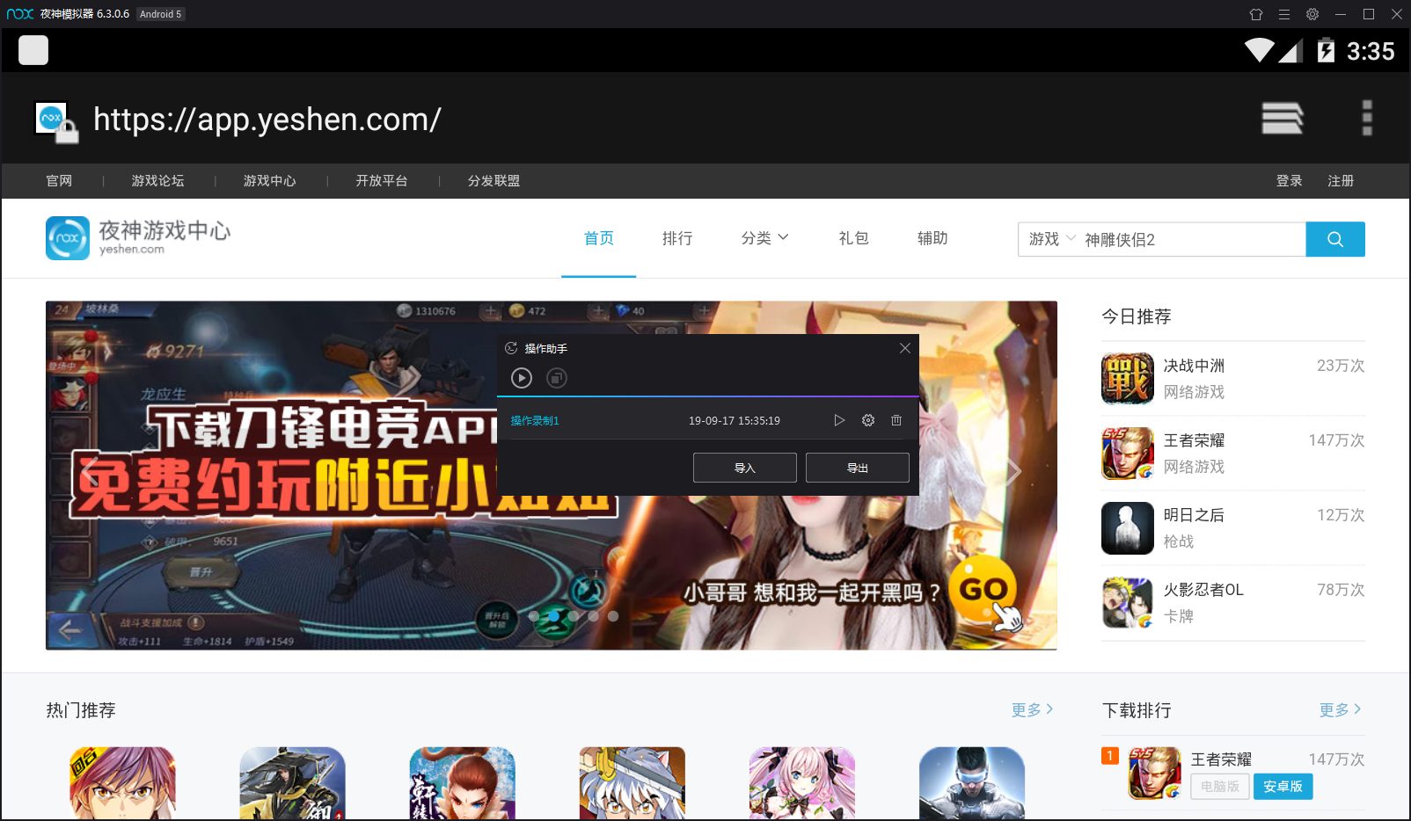1411x821 pixels.
Task: Focus the search field showing 神雕侠侣2
Action: (1191, 239)
